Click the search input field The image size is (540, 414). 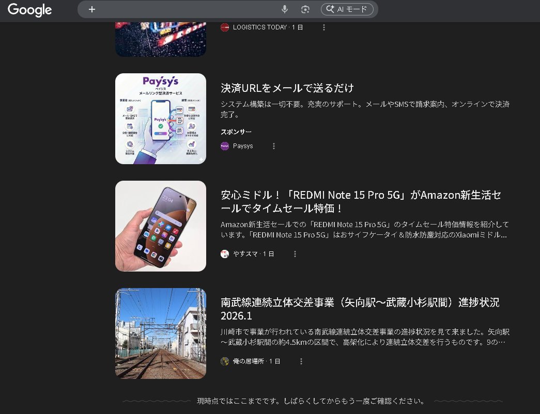coord(186,9)
